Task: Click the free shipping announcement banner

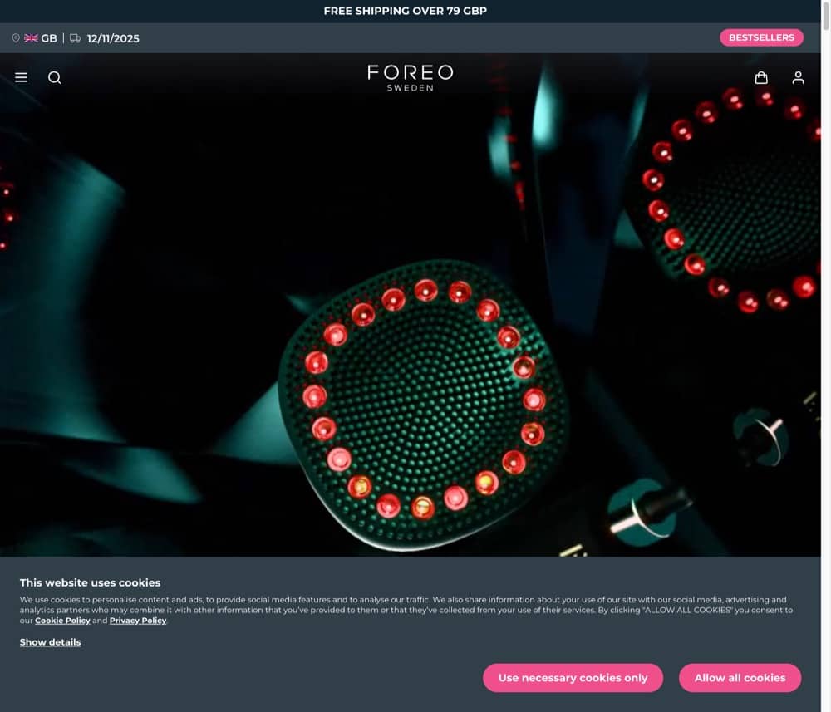Action: coord(406,11)
